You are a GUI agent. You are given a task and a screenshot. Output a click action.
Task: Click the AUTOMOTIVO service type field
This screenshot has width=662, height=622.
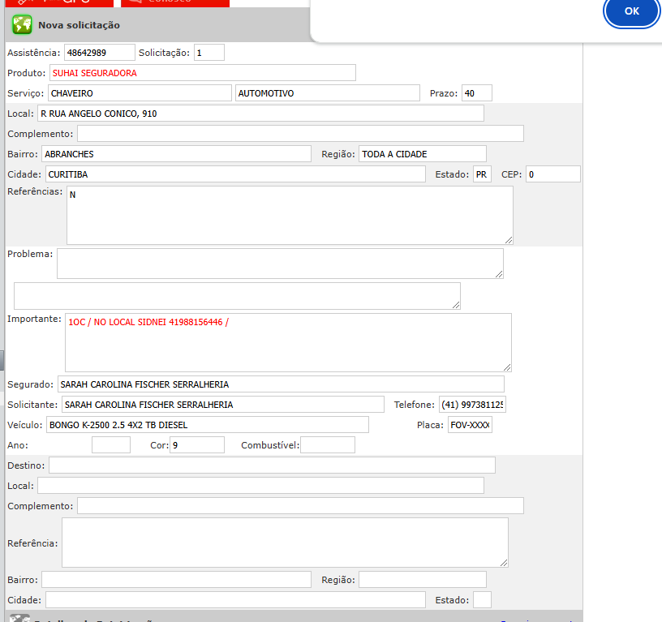click(328, 93)
